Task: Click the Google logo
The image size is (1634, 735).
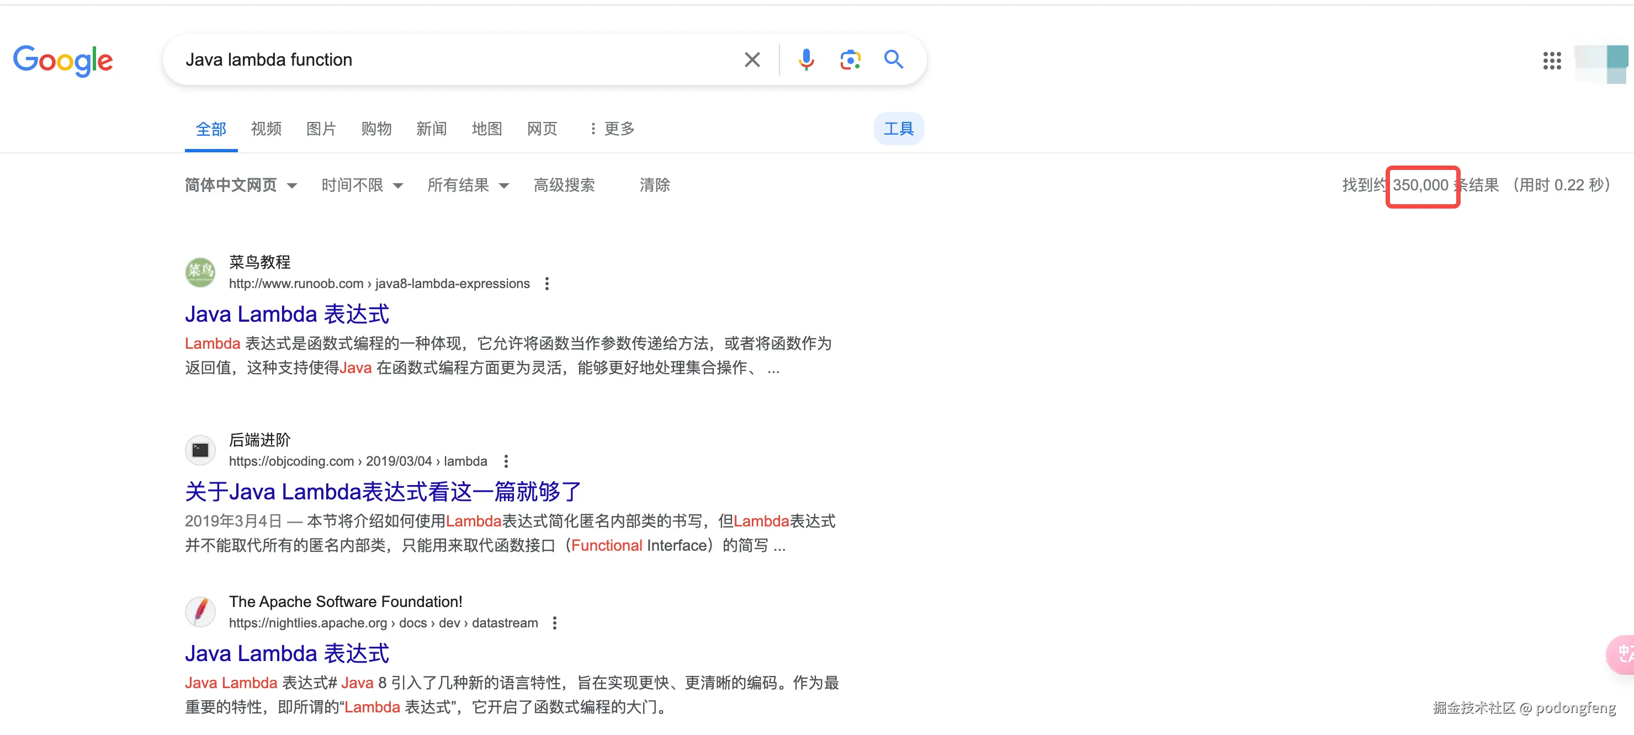Action: click(x=63, y=61)
